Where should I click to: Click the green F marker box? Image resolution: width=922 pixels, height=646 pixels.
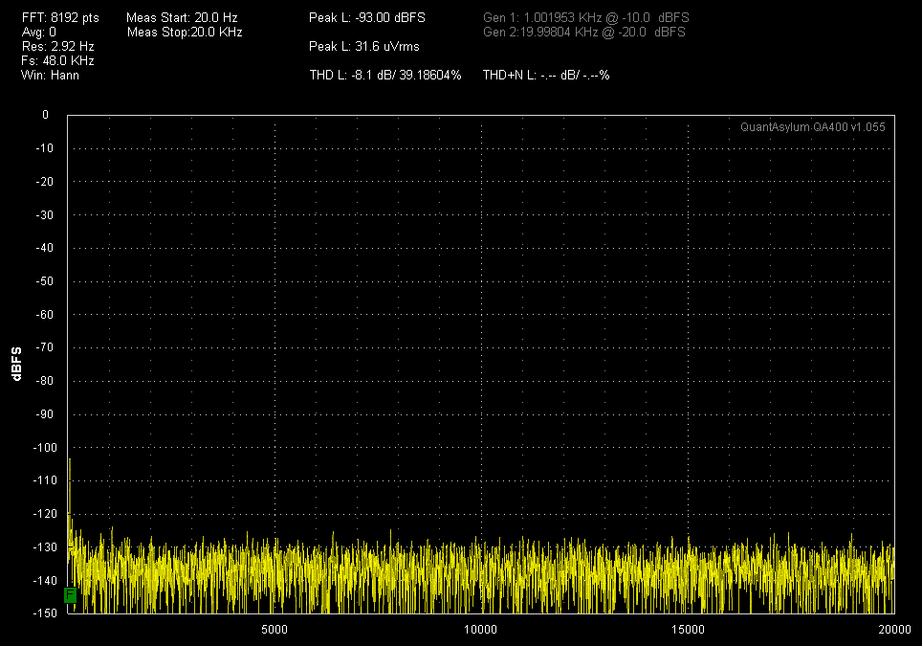[x=70, y=595]
